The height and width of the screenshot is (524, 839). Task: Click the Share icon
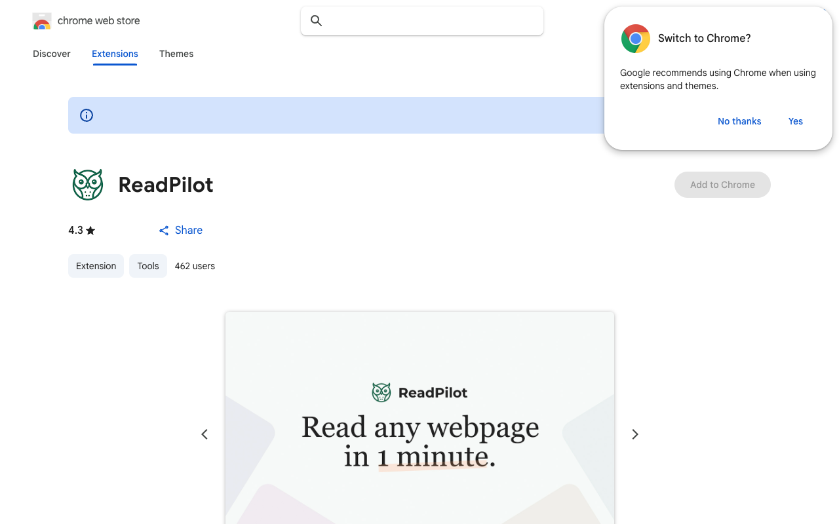[x=164, y=231]
